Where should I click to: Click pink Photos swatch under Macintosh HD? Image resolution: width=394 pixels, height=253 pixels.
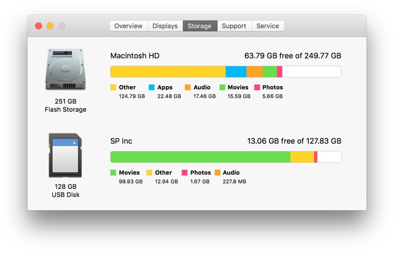257,87
